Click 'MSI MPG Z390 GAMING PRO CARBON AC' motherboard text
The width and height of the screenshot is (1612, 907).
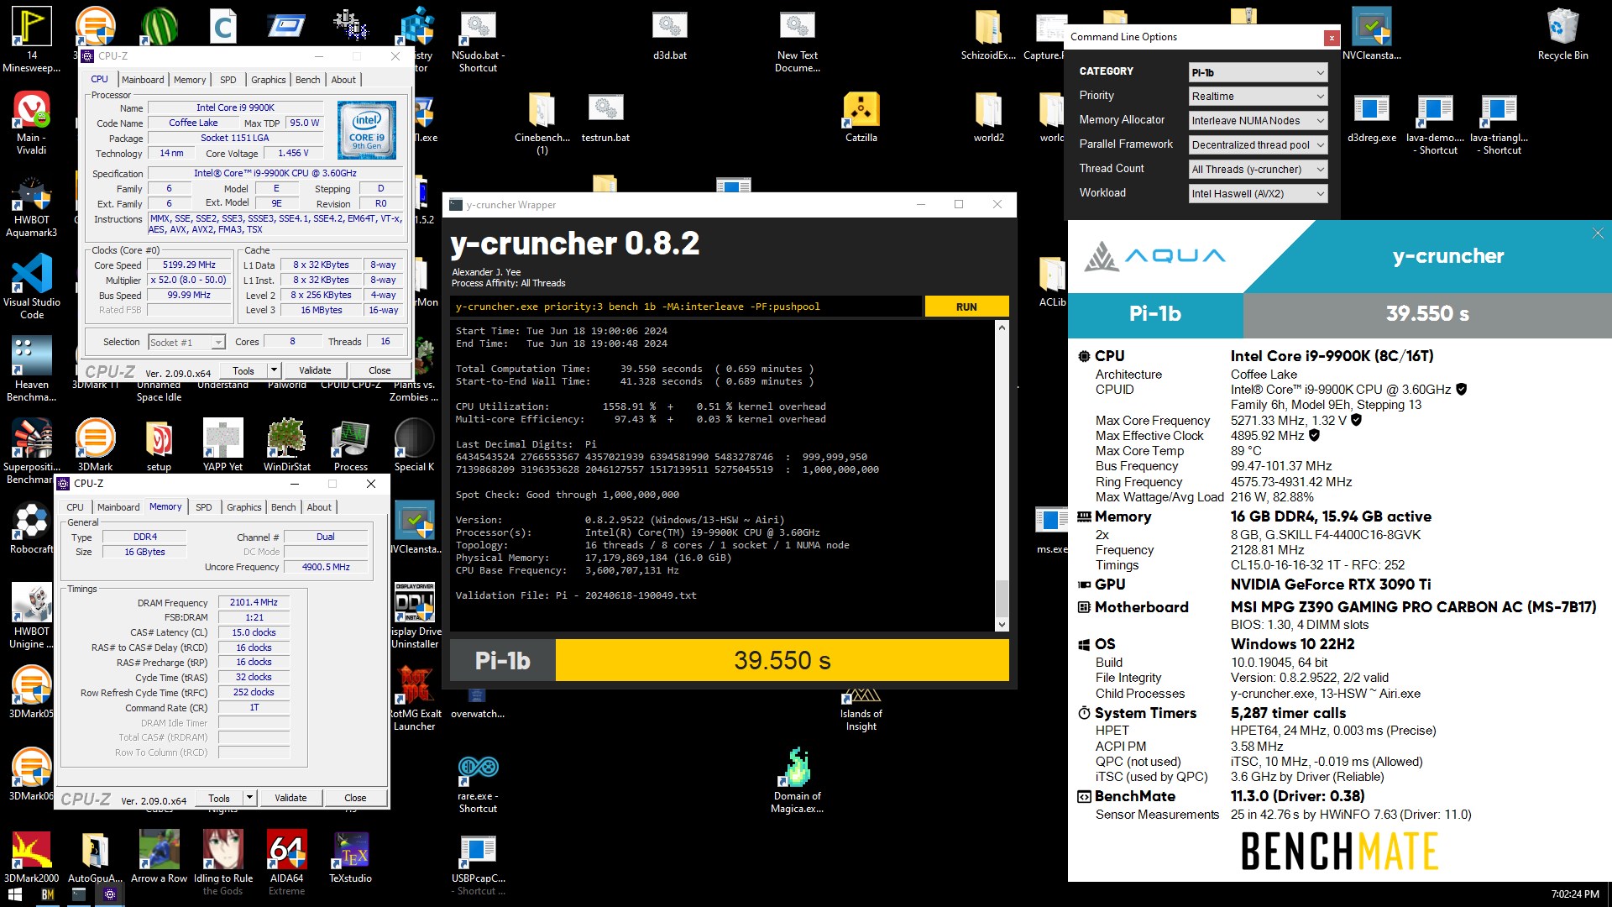(1413, 607)
